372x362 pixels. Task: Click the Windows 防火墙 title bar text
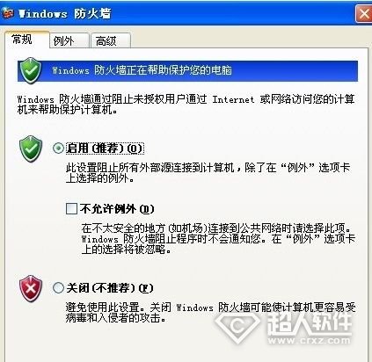tap(65, 14)
